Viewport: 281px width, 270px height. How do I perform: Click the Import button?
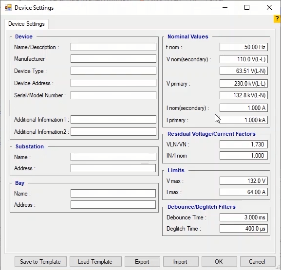pyautogui.click(x=181, y=262)
